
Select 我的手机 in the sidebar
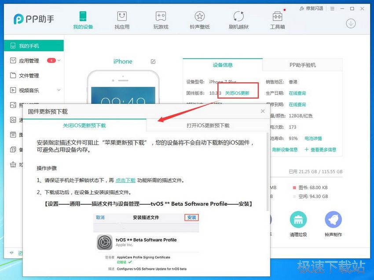click(33, 46)
